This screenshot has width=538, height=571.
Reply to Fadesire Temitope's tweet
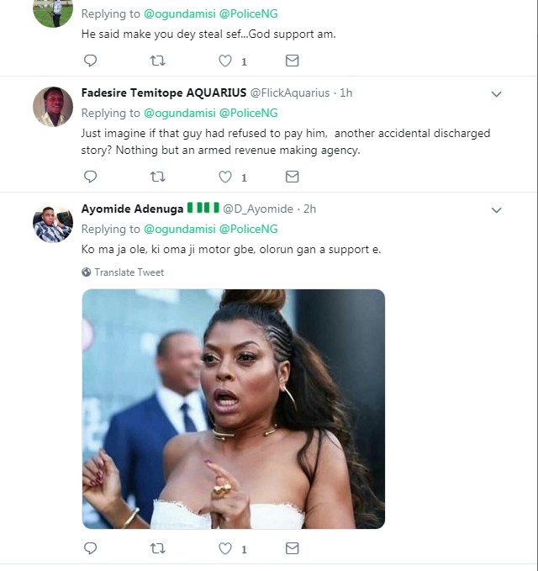click(91, 177)
